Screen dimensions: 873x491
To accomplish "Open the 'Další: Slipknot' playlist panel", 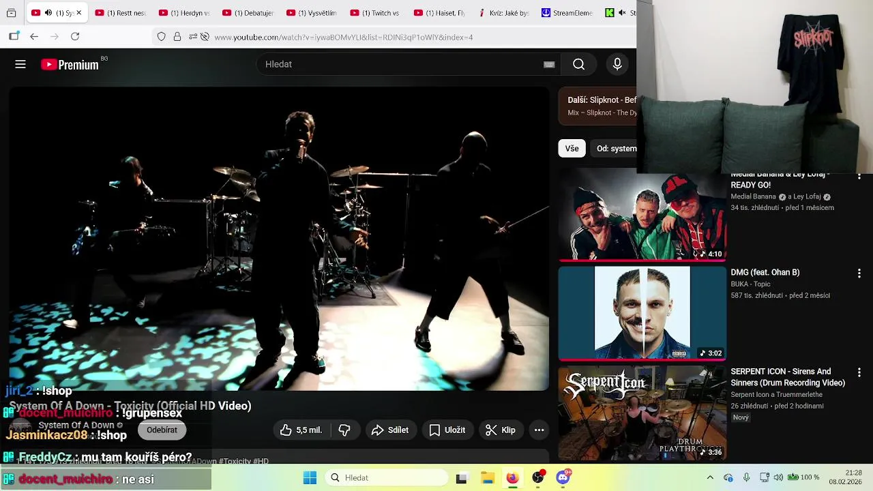I will [x=597, y=106].
